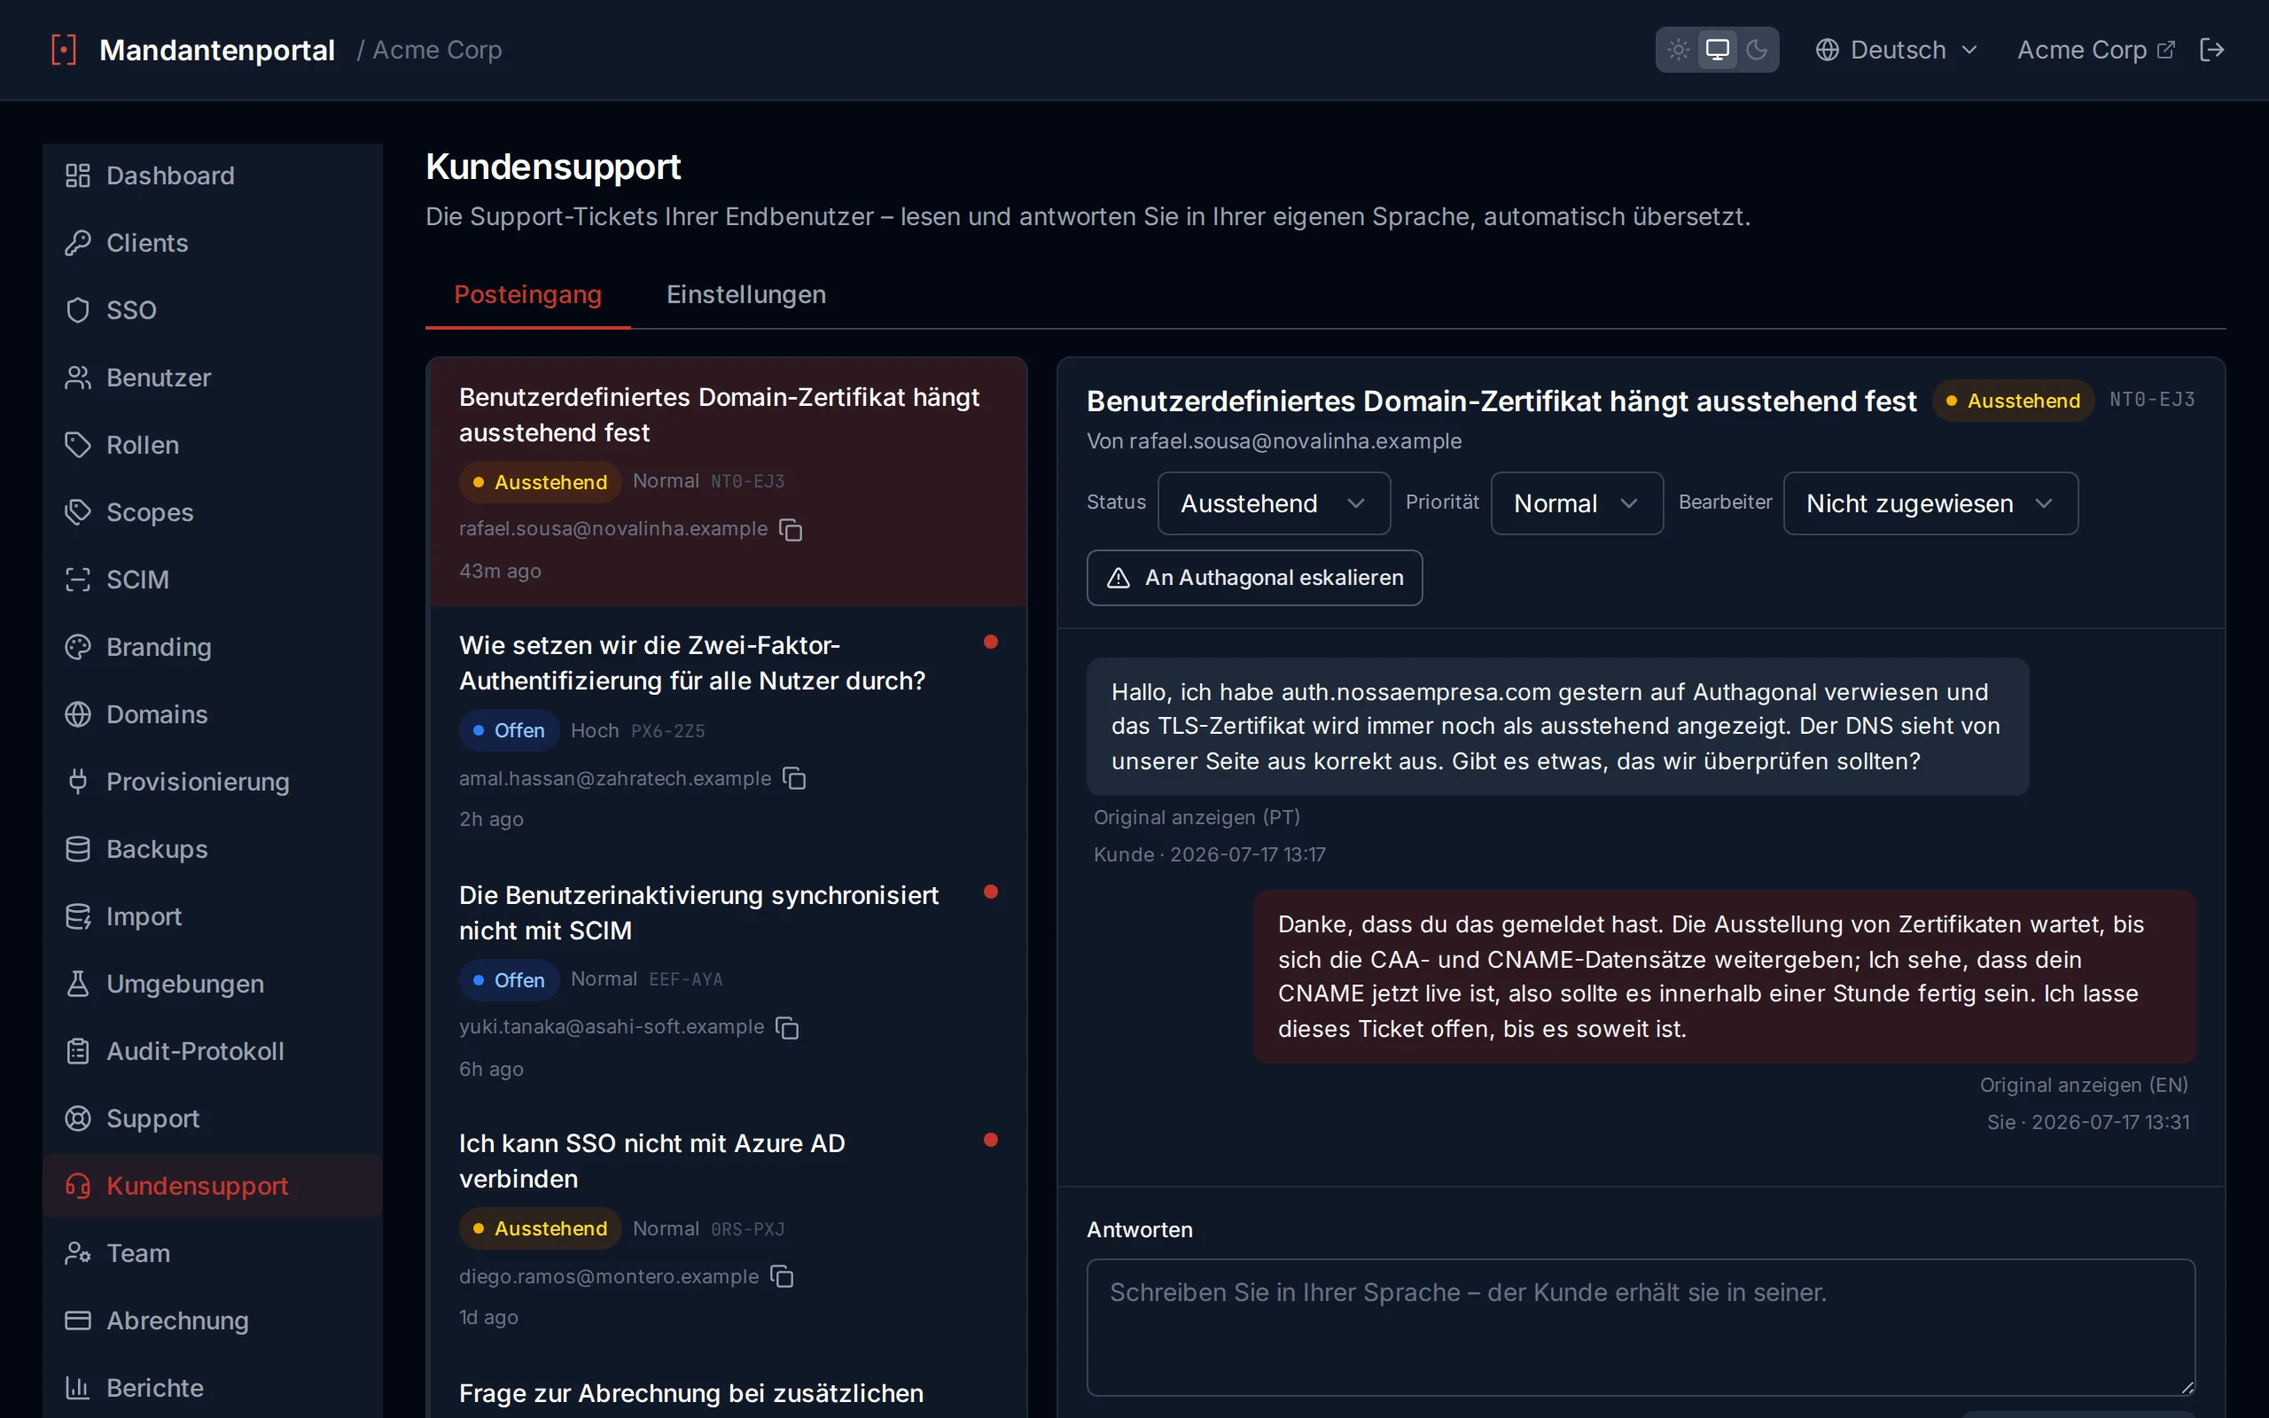This screenshot has width=2269, height=1418.
Task: Click Original anzeigen (PT) link
Action: pyautogui.click(x=1197, y=817)
